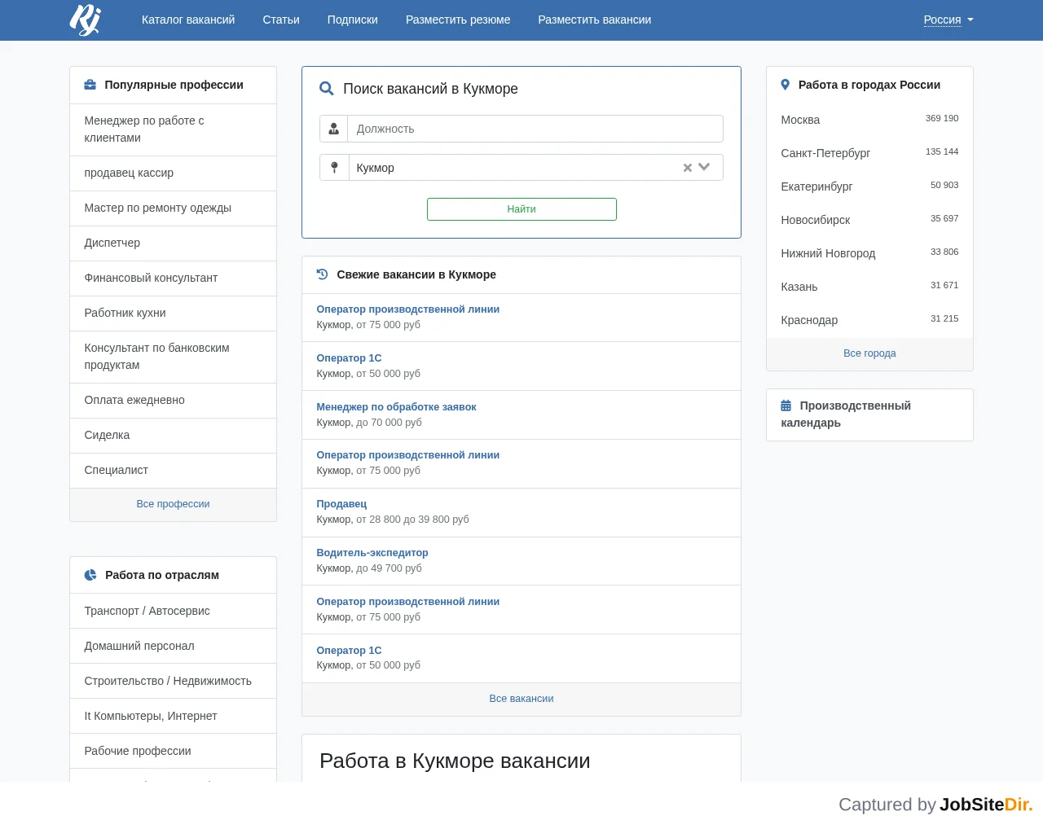Select Диспетчер profession
Image resolution: width=1043 pixels, height=829 pixels.
click(173, 243)
